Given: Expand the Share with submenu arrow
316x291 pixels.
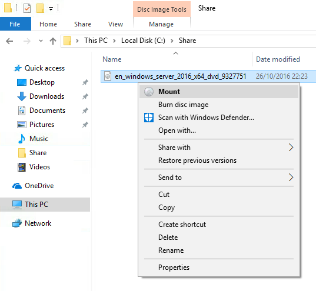Looking at the screenshot, I should click(x=291, y=148).
